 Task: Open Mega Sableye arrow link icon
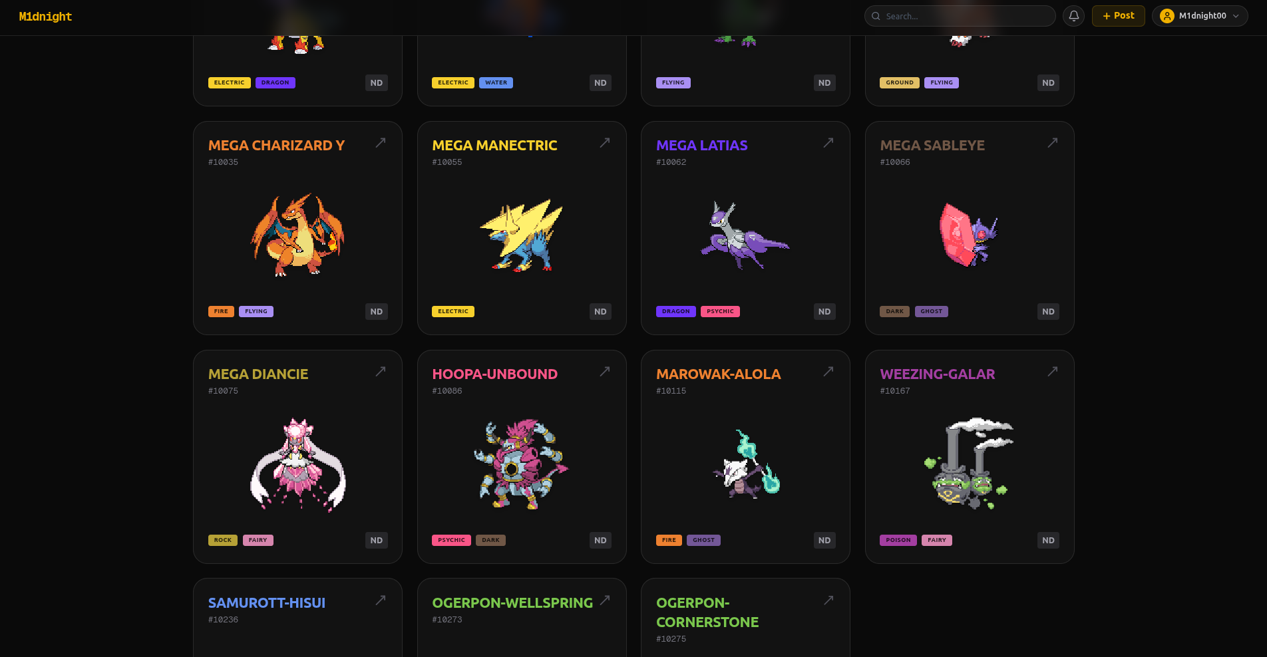click(x=1053, y=142)
